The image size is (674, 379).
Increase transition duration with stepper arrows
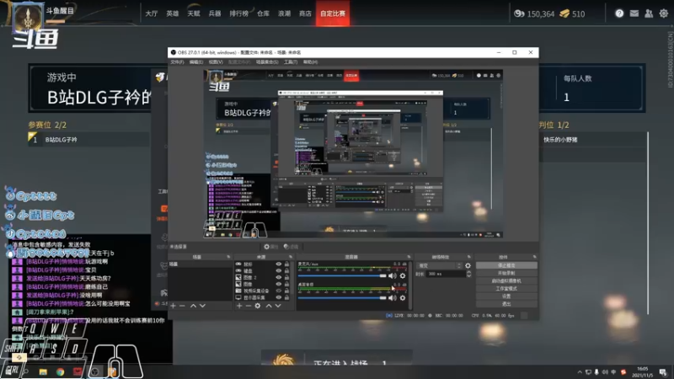(468, 272)
